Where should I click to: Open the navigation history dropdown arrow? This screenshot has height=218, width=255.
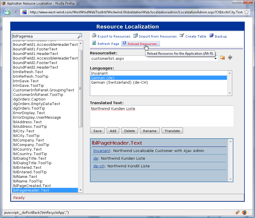tap(15, 12)
